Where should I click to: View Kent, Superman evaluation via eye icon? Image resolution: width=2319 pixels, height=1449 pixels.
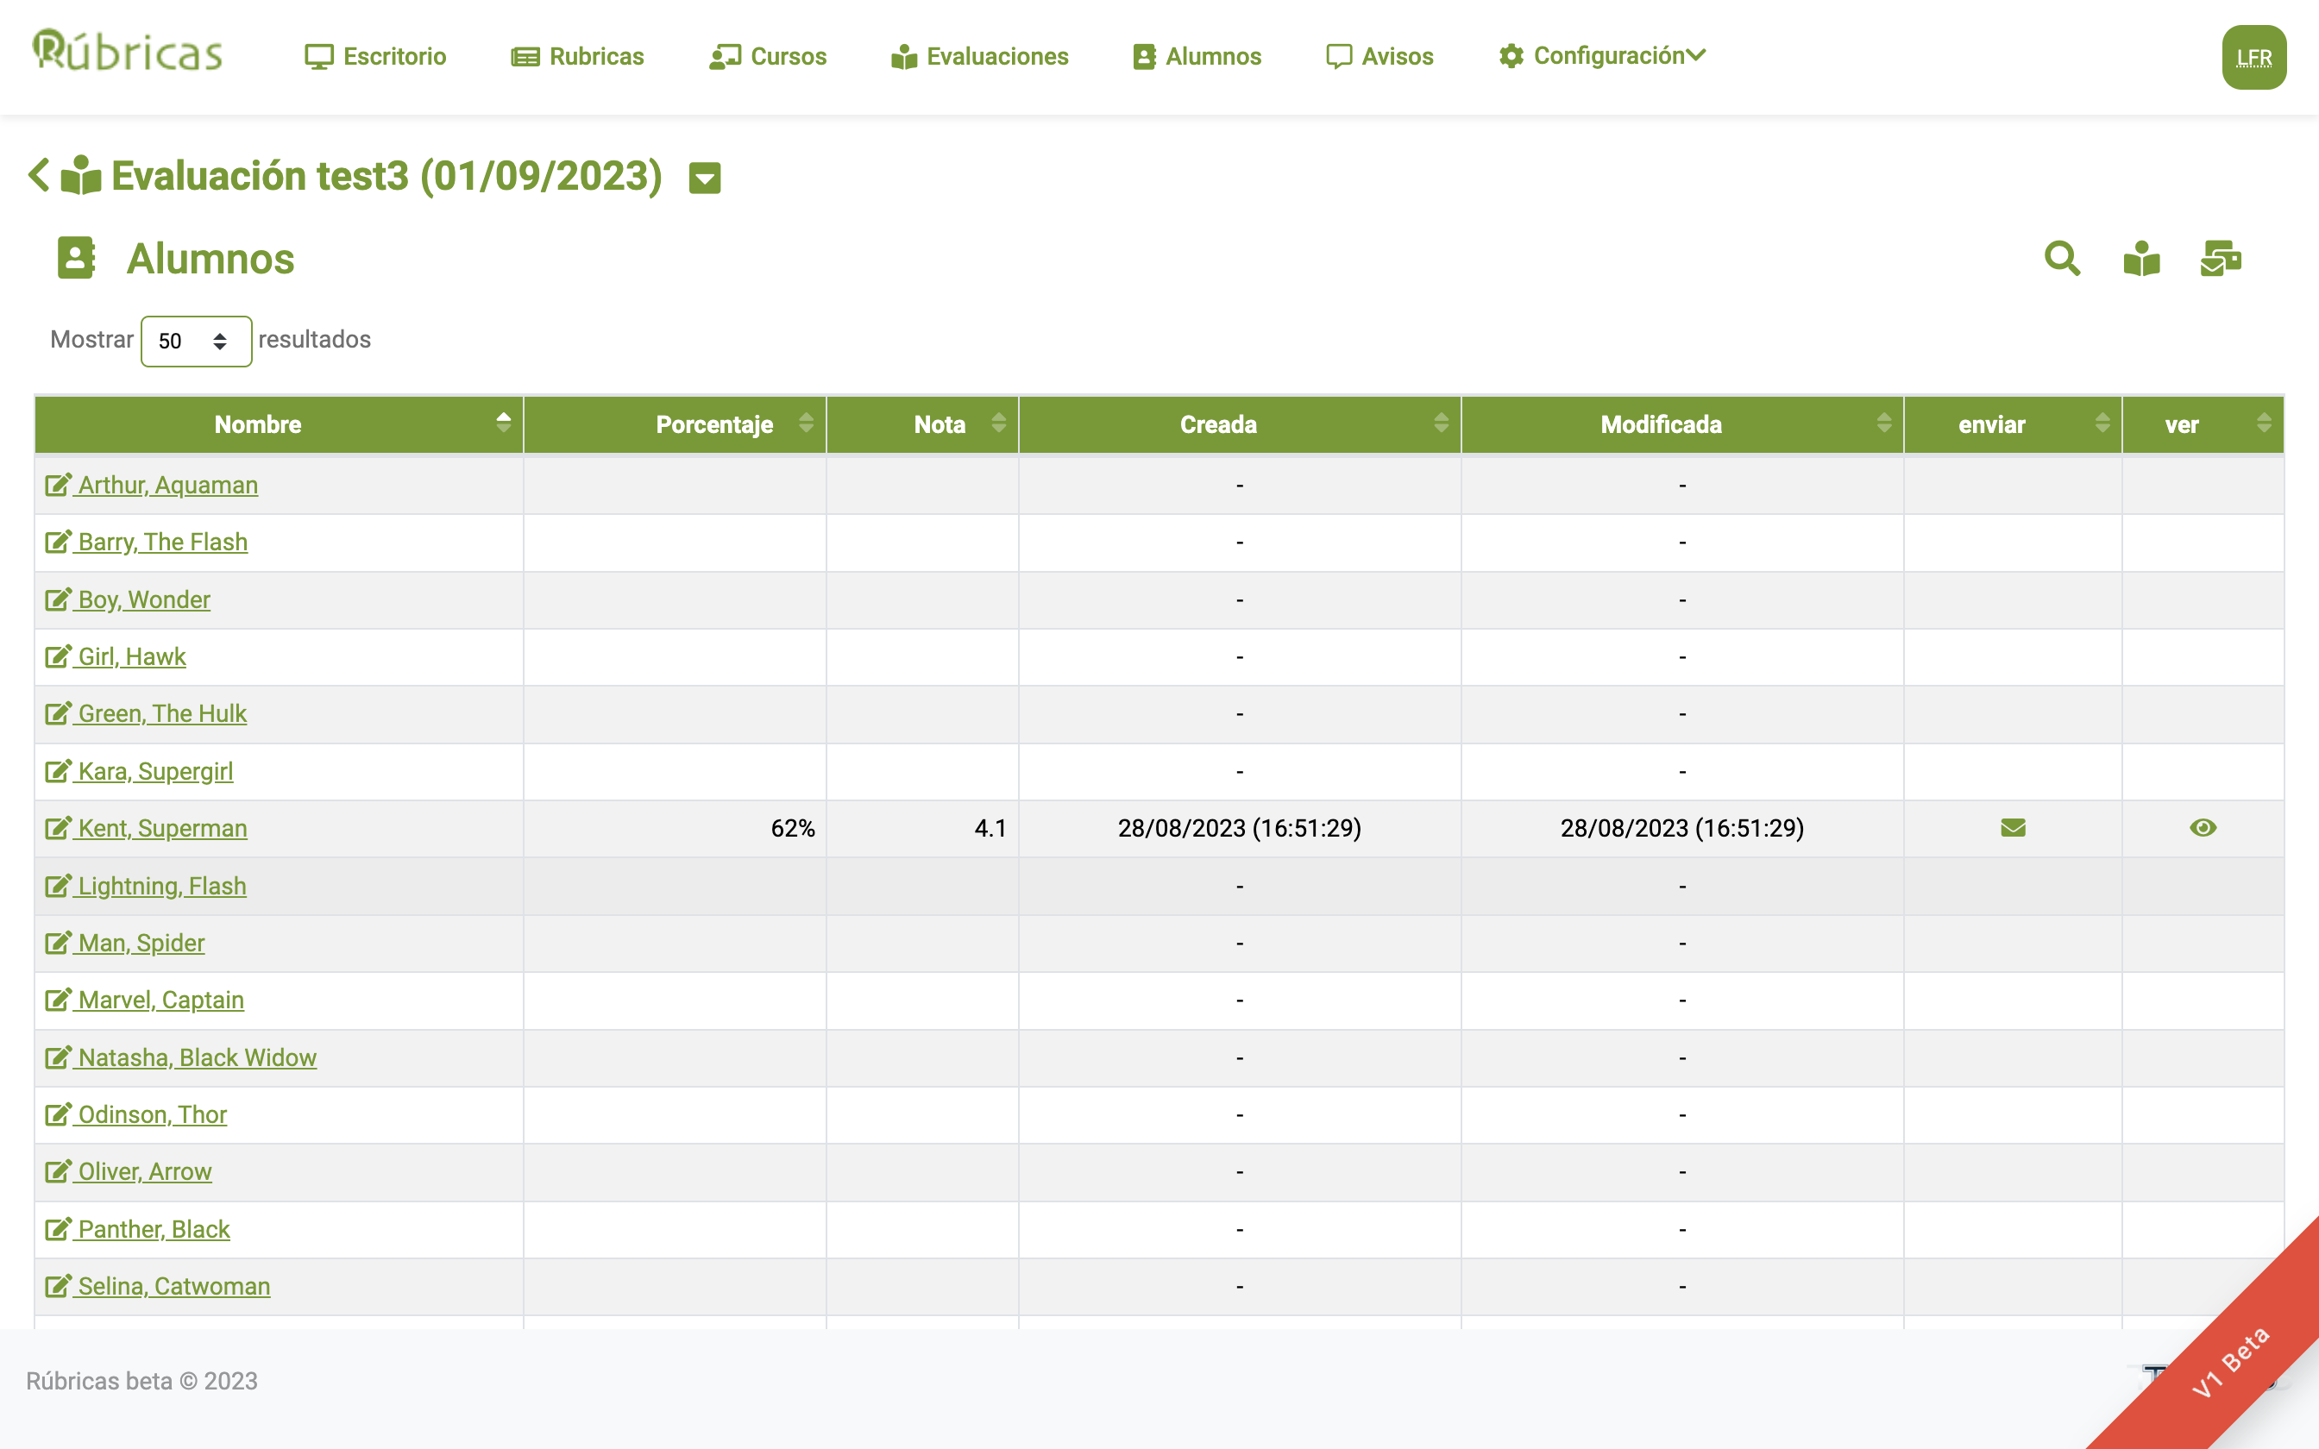tap(2202, 828)
